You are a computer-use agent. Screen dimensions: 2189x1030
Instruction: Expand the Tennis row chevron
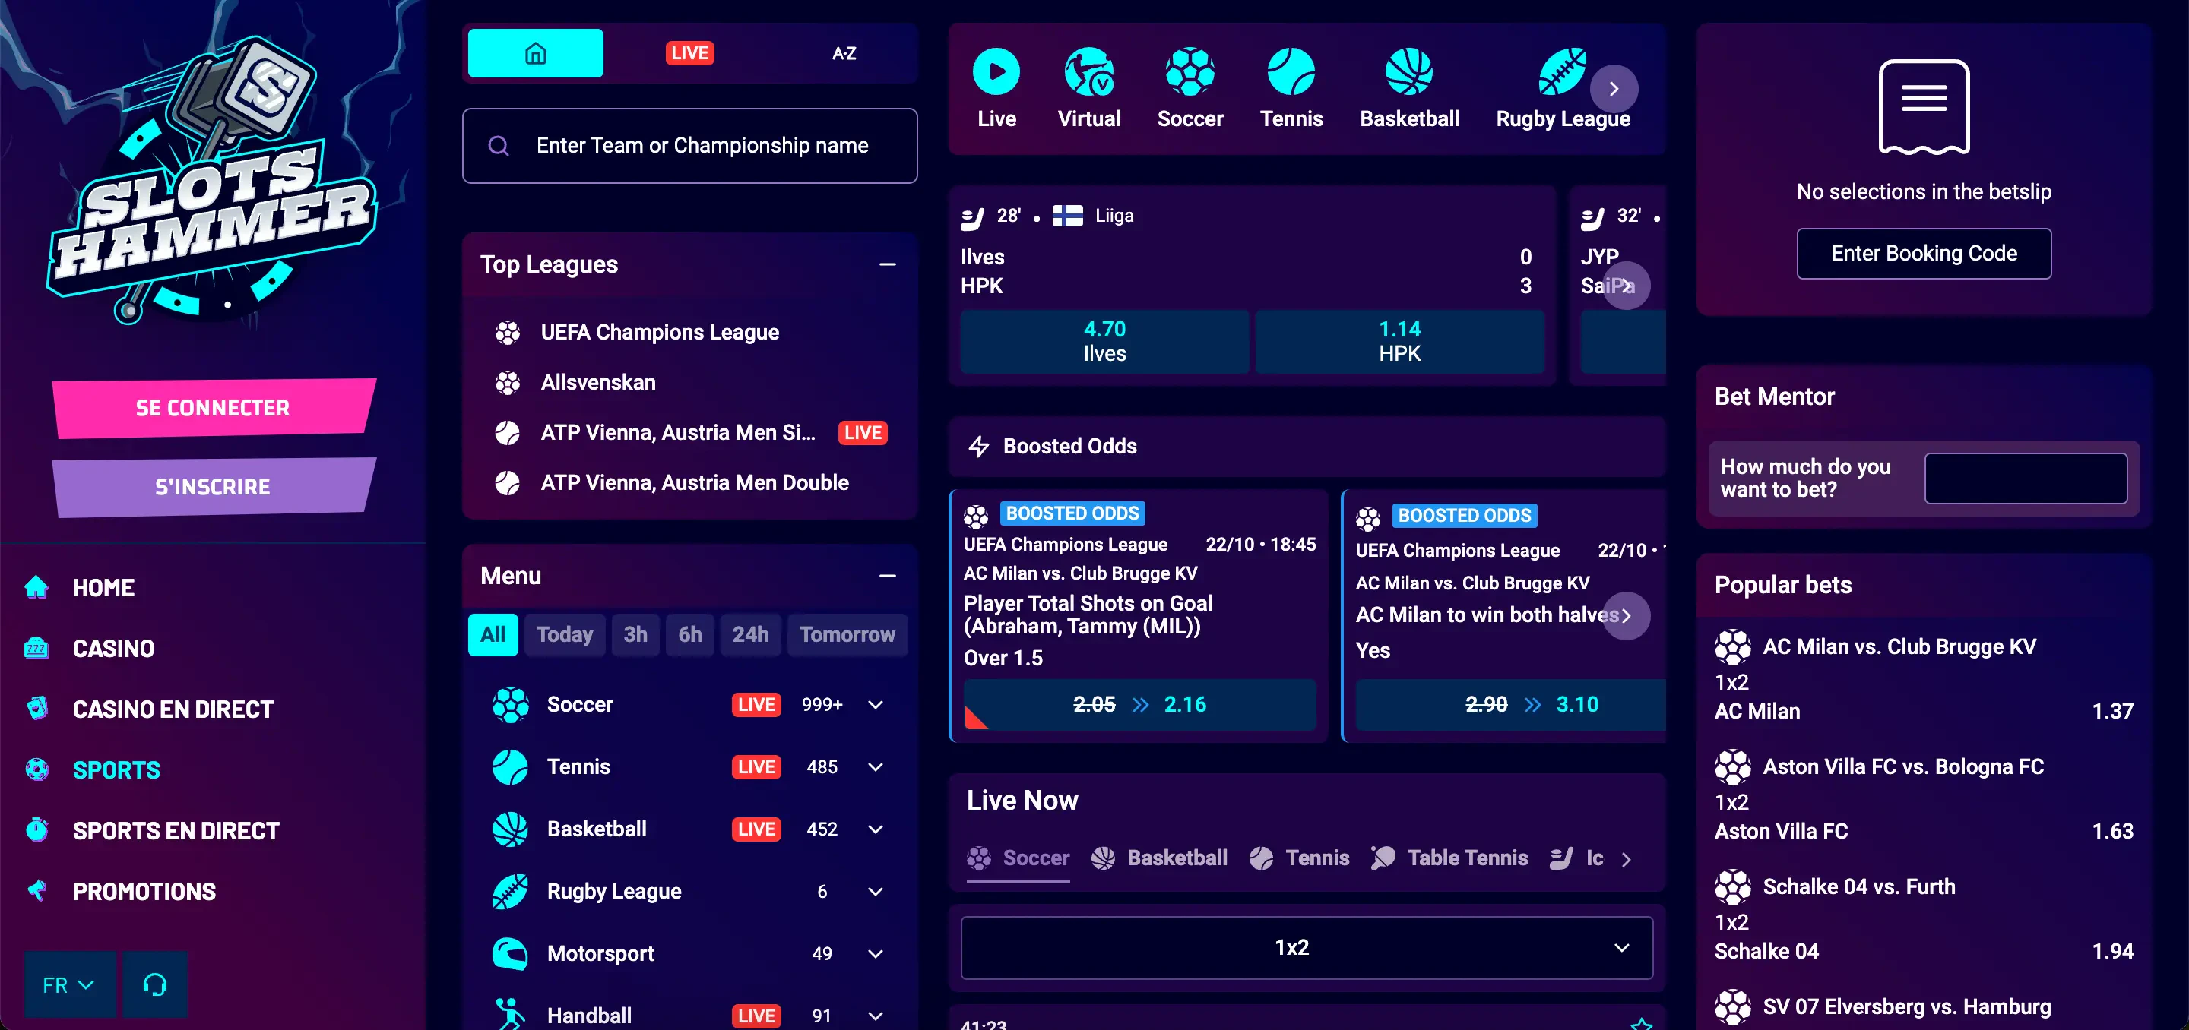(876, 766)
